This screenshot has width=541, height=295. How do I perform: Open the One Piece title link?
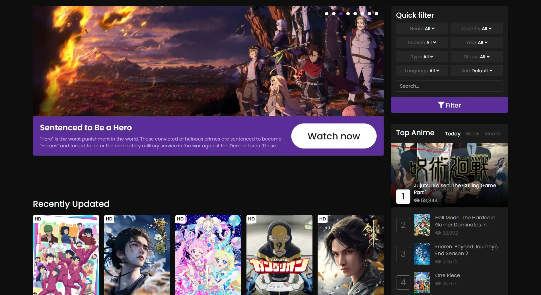coord(447,275)
